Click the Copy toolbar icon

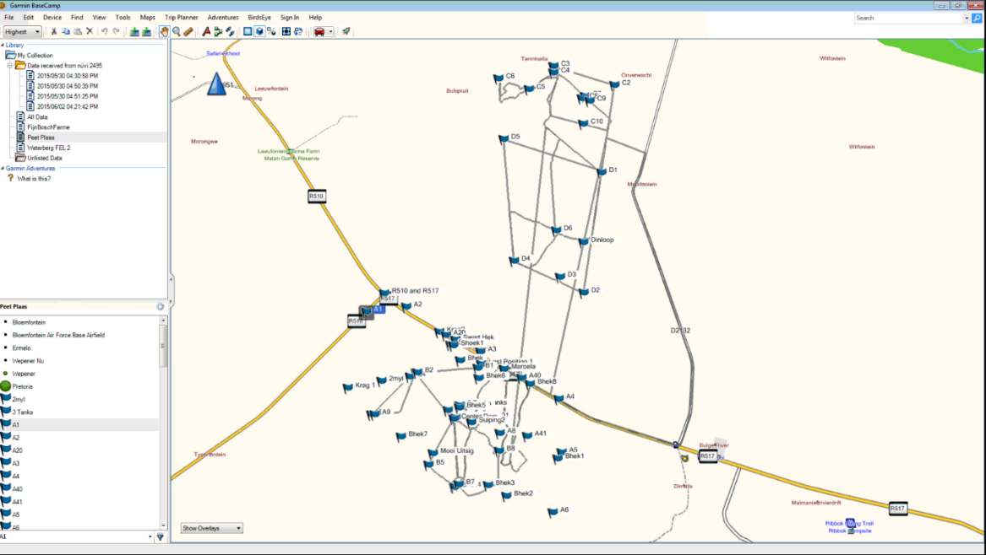66,31
